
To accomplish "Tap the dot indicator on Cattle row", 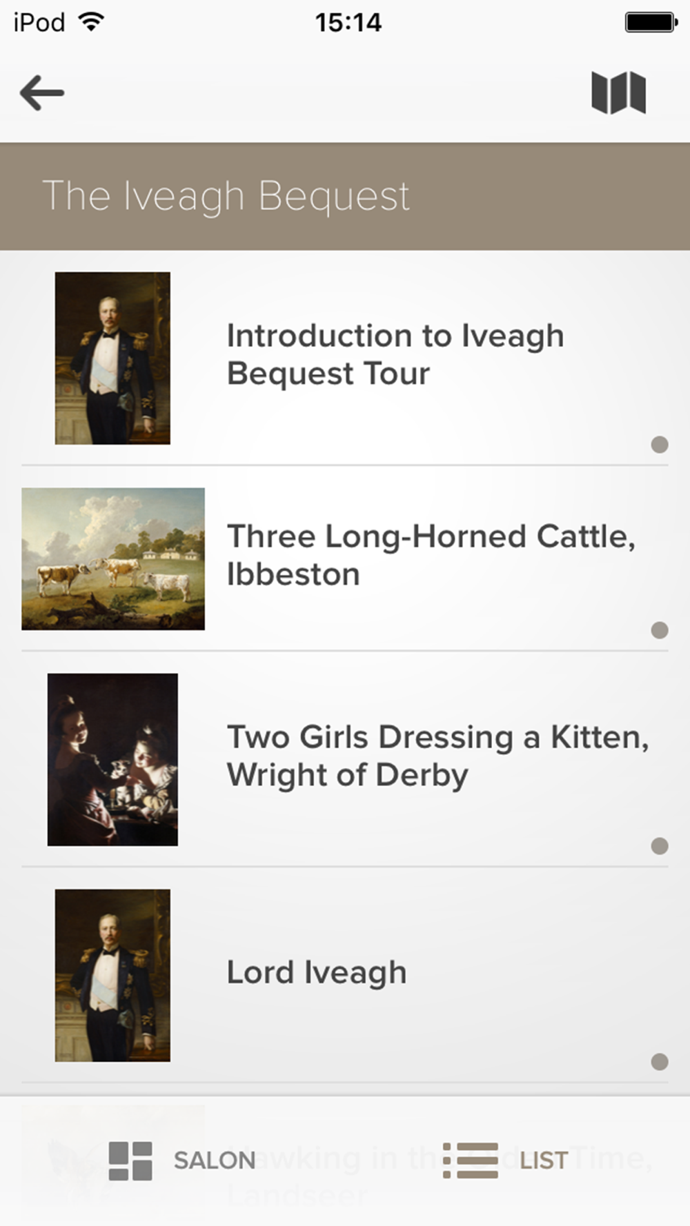I will point(660,630).
